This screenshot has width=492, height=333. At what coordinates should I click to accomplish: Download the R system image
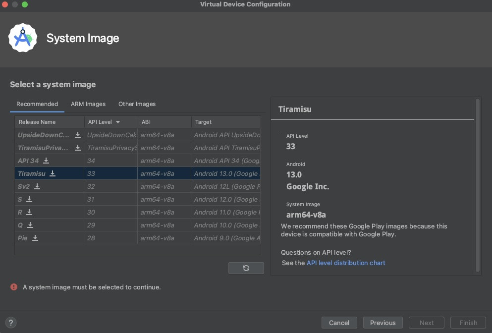29,212
